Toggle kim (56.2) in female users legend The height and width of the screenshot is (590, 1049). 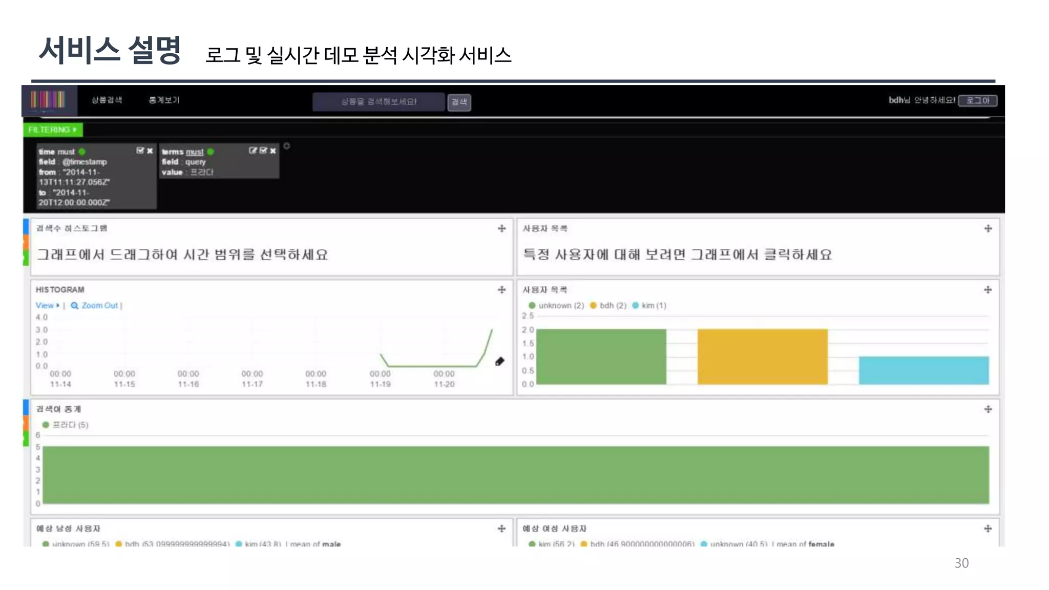point(552,543)
